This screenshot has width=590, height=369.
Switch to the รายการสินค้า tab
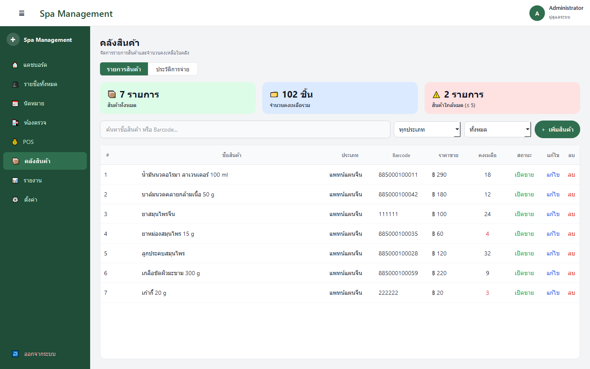click(124, 69)
